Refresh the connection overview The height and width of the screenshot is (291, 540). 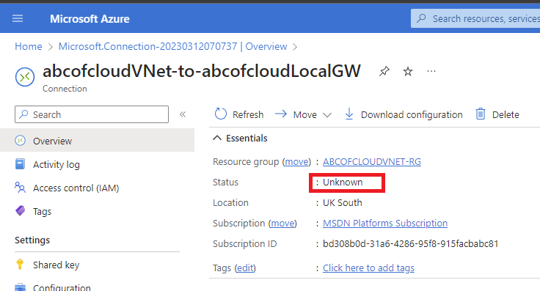[239, 114]
